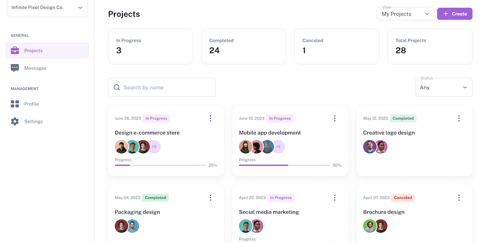Viewport: 486px width, 243px height.
Task: Open the View dropdown showing My Projects
Action: pyautogui.click(x=405, y=14)
